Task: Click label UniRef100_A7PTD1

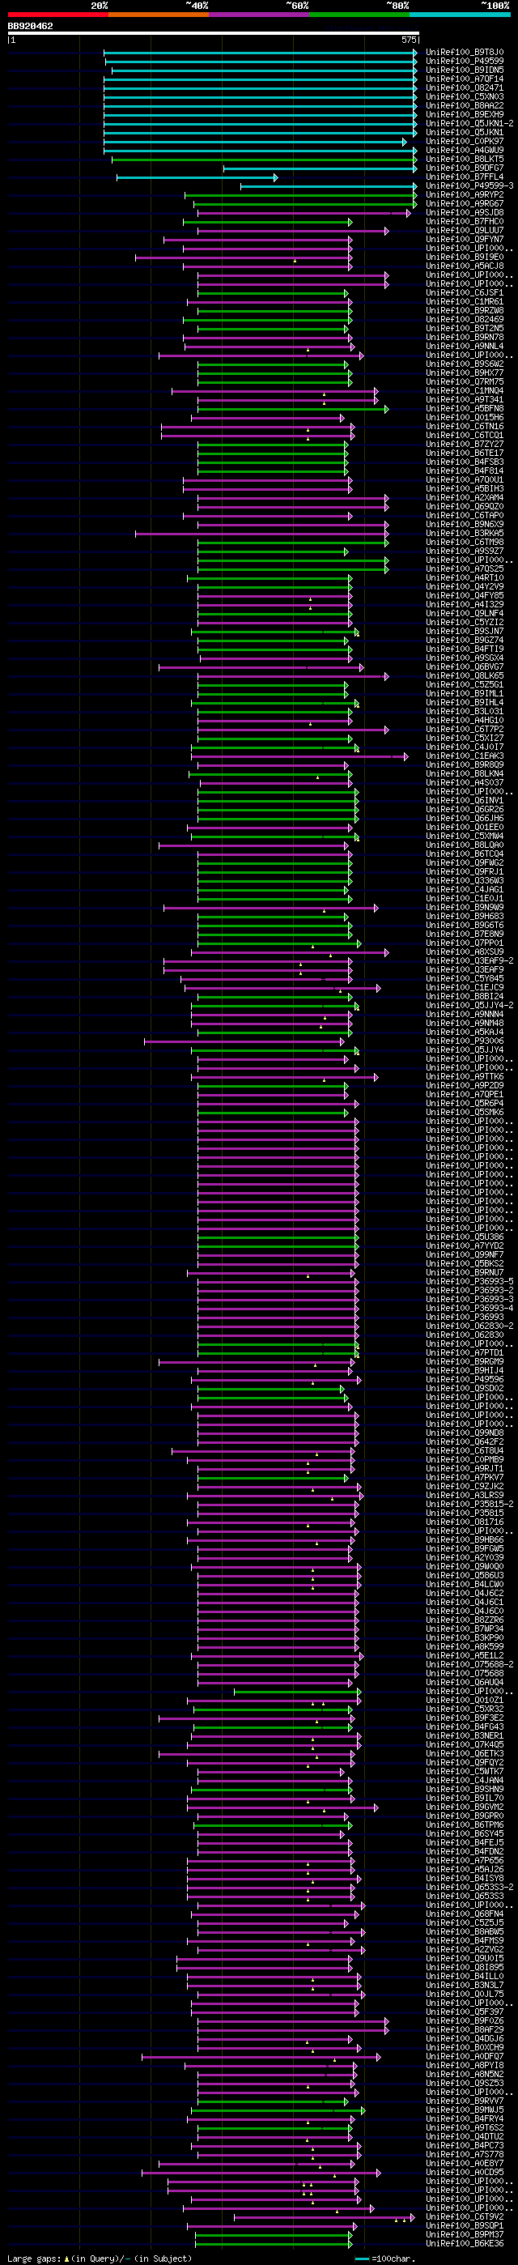Action: pyautogui.click(x=465, y=1353)
